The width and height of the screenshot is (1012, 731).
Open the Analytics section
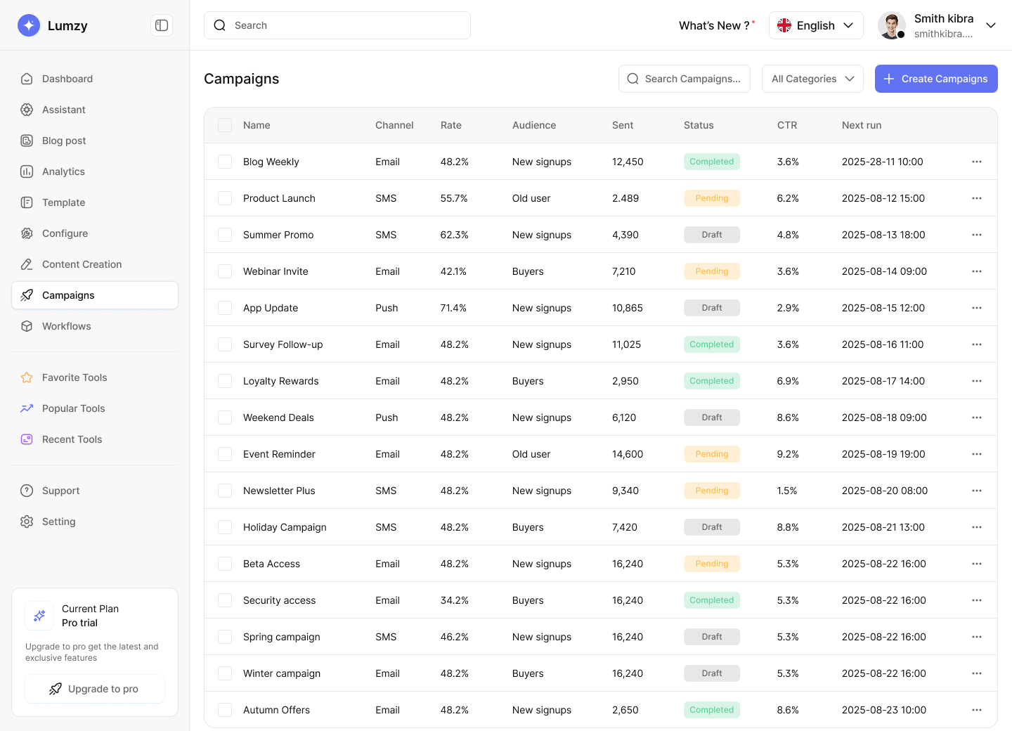[x=63, y=172]
